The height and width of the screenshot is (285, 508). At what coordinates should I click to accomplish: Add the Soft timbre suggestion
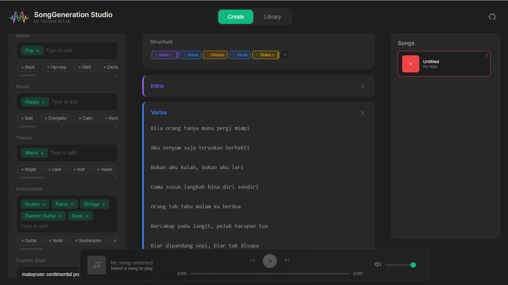pos(79,169)
